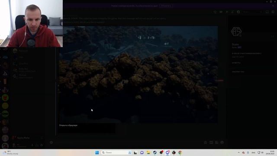Viewport: 277px width, 156px height.
Task: Open the inbox icon in header
Action: [267, 12]
